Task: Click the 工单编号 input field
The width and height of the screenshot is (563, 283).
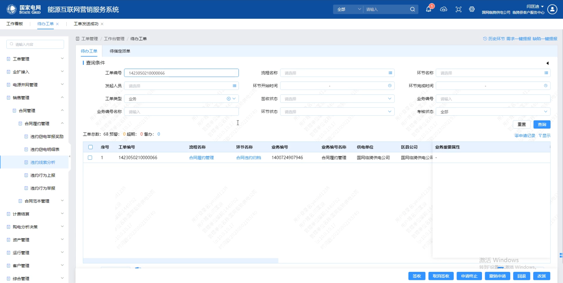Action: pyautogui.click(x=181, y=73)
